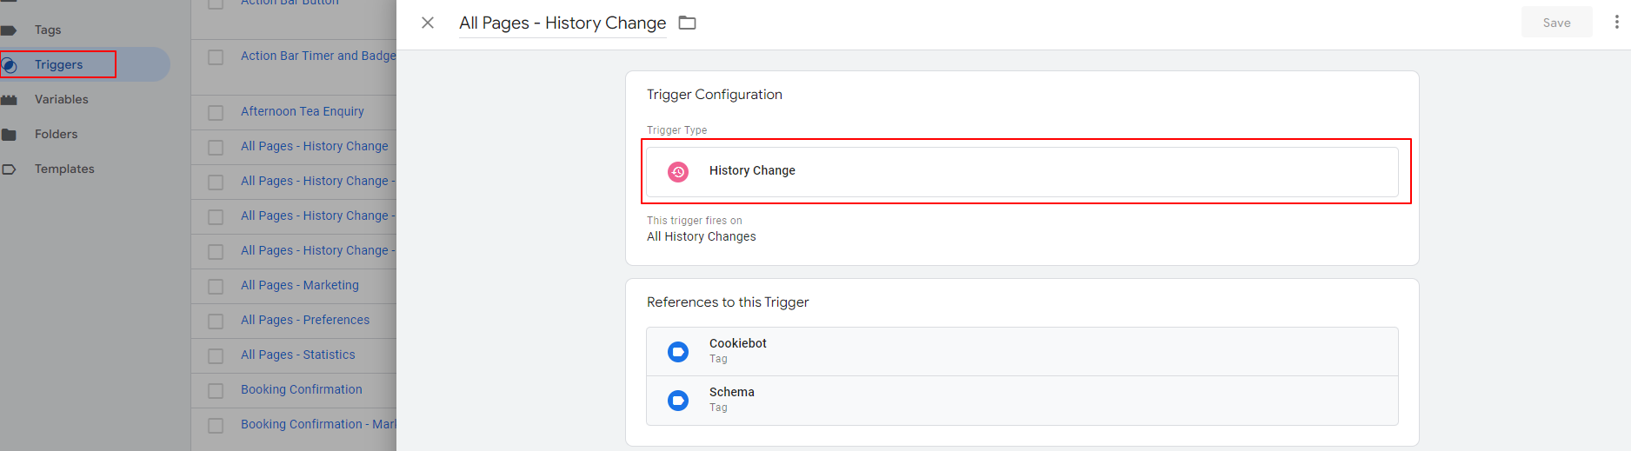Open the All Pages - Statistics trigger

[x=298, y=355]
